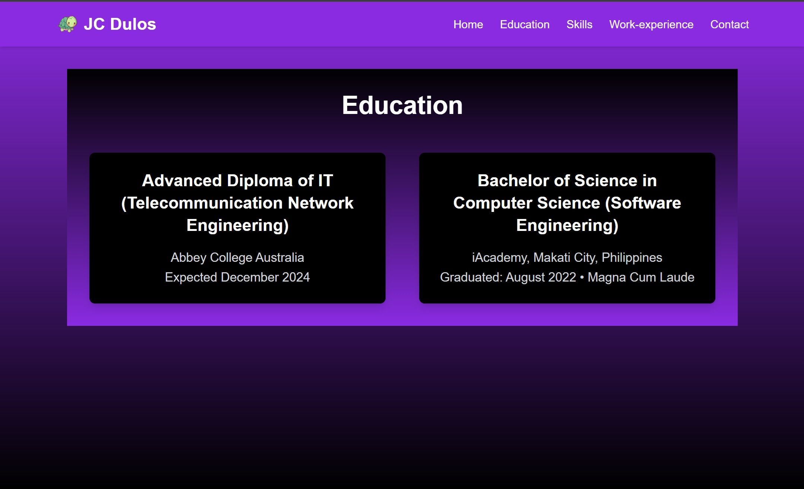The height and width of the screenshot is (489, 804).
Task: Click the turtle logo icon
Action: click(x=68, y=24)
